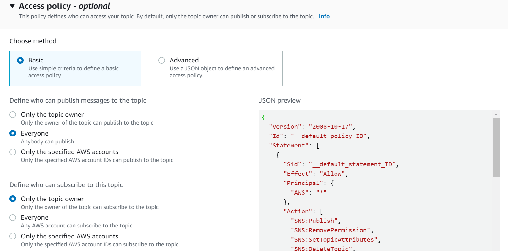This screenshot has width=508, height=251.
Task: Click the '"SNS:SetTopicAttributes",' action line
Action: point(336,240)
